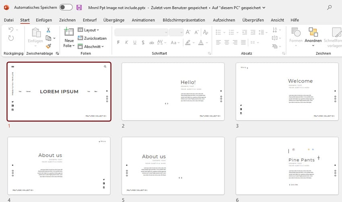Viewport: 342px width, 202px height.
Task: Click the PowerPoint app logo
Action: pyautogui.click(x=6, y=7)
